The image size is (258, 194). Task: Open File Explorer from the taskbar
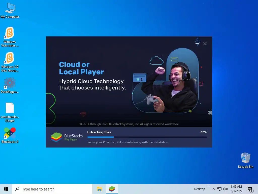99,189
